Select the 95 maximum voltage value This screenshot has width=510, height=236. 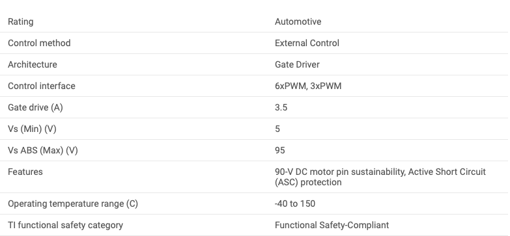(279, 150)
